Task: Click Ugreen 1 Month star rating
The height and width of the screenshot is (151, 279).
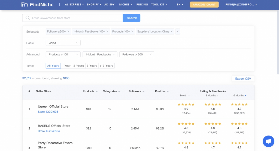Action: 186,105
